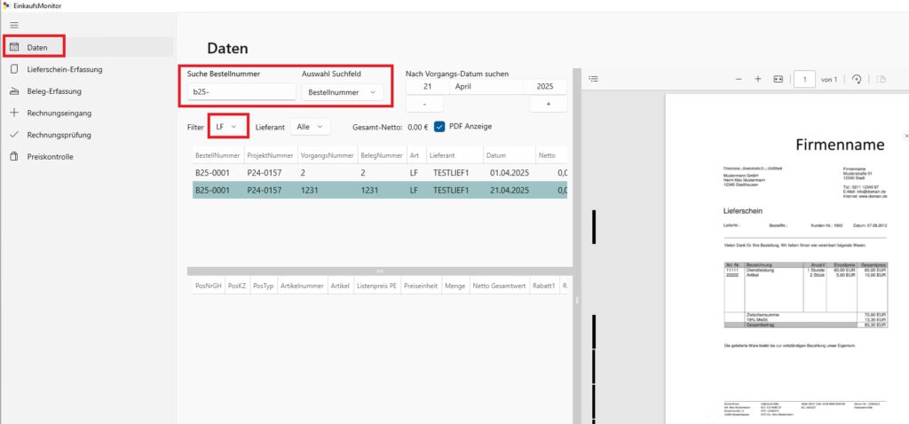Zoom out the PDF preview
The width and height of the screenshot is (909, 424).
click(738, 79)
